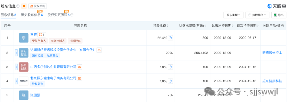Click pie chart icon beside 62.4%
Screen dimensions: 287x103
[x=170, y=38]
